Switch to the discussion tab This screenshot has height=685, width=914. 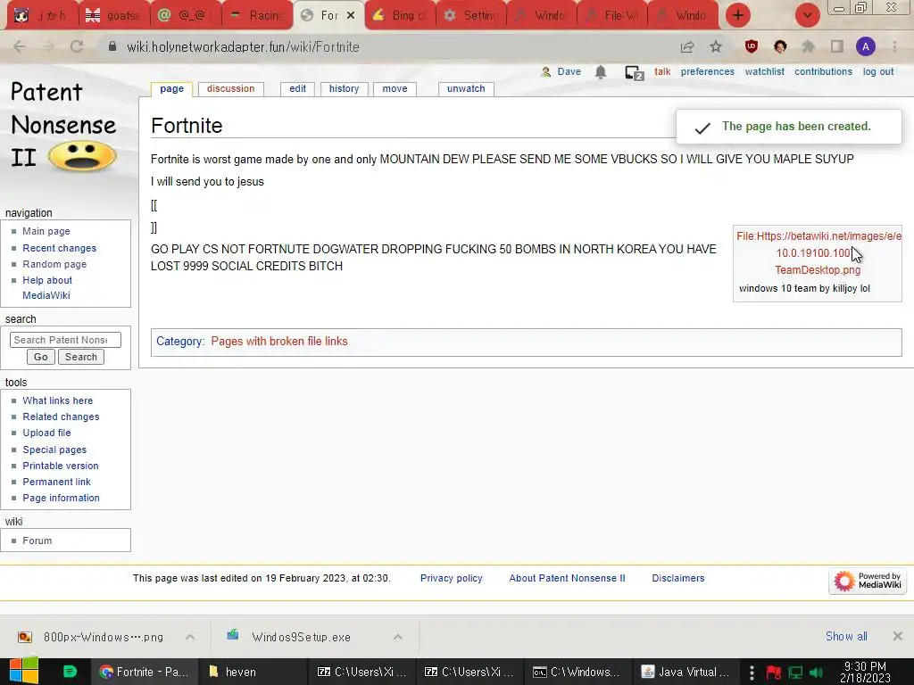pyautogui.click(x=231, y=88)
